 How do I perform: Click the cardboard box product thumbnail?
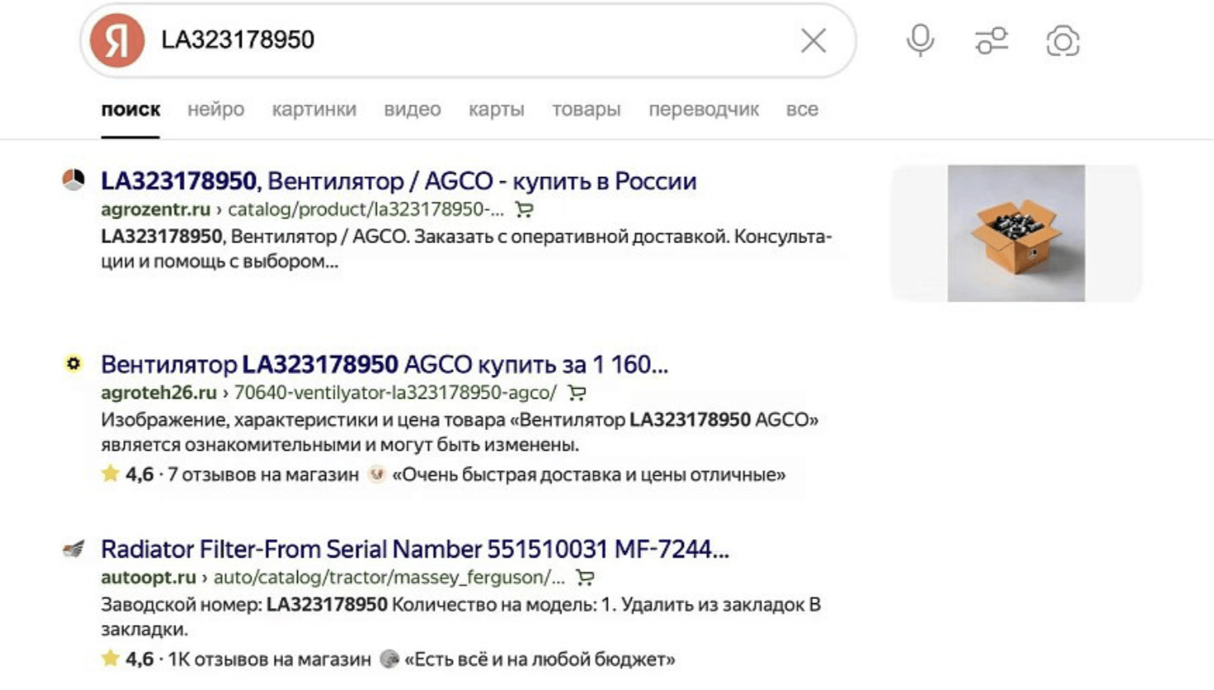tap(1015, 233)
